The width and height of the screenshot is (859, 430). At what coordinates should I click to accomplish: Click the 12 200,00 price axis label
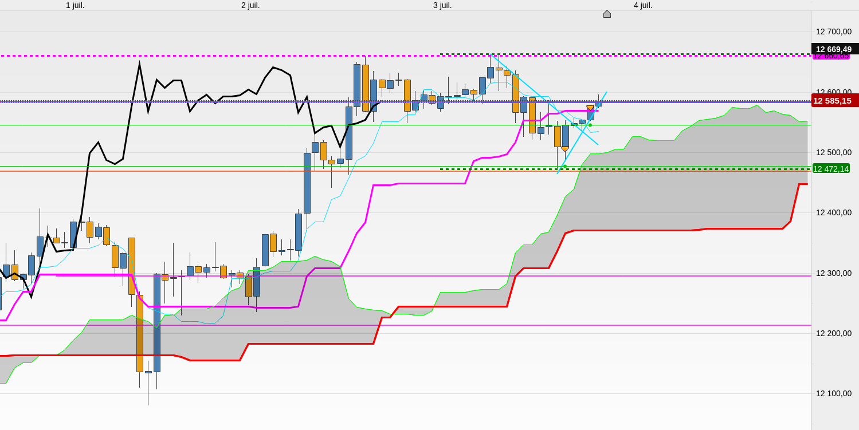coord(834,333)
